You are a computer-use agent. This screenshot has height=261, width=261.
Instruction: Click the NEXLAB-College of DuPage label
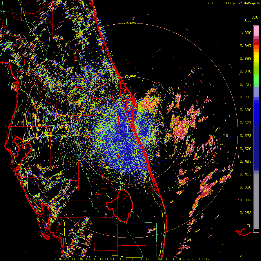pyautogui.click(x=231, y=3)
